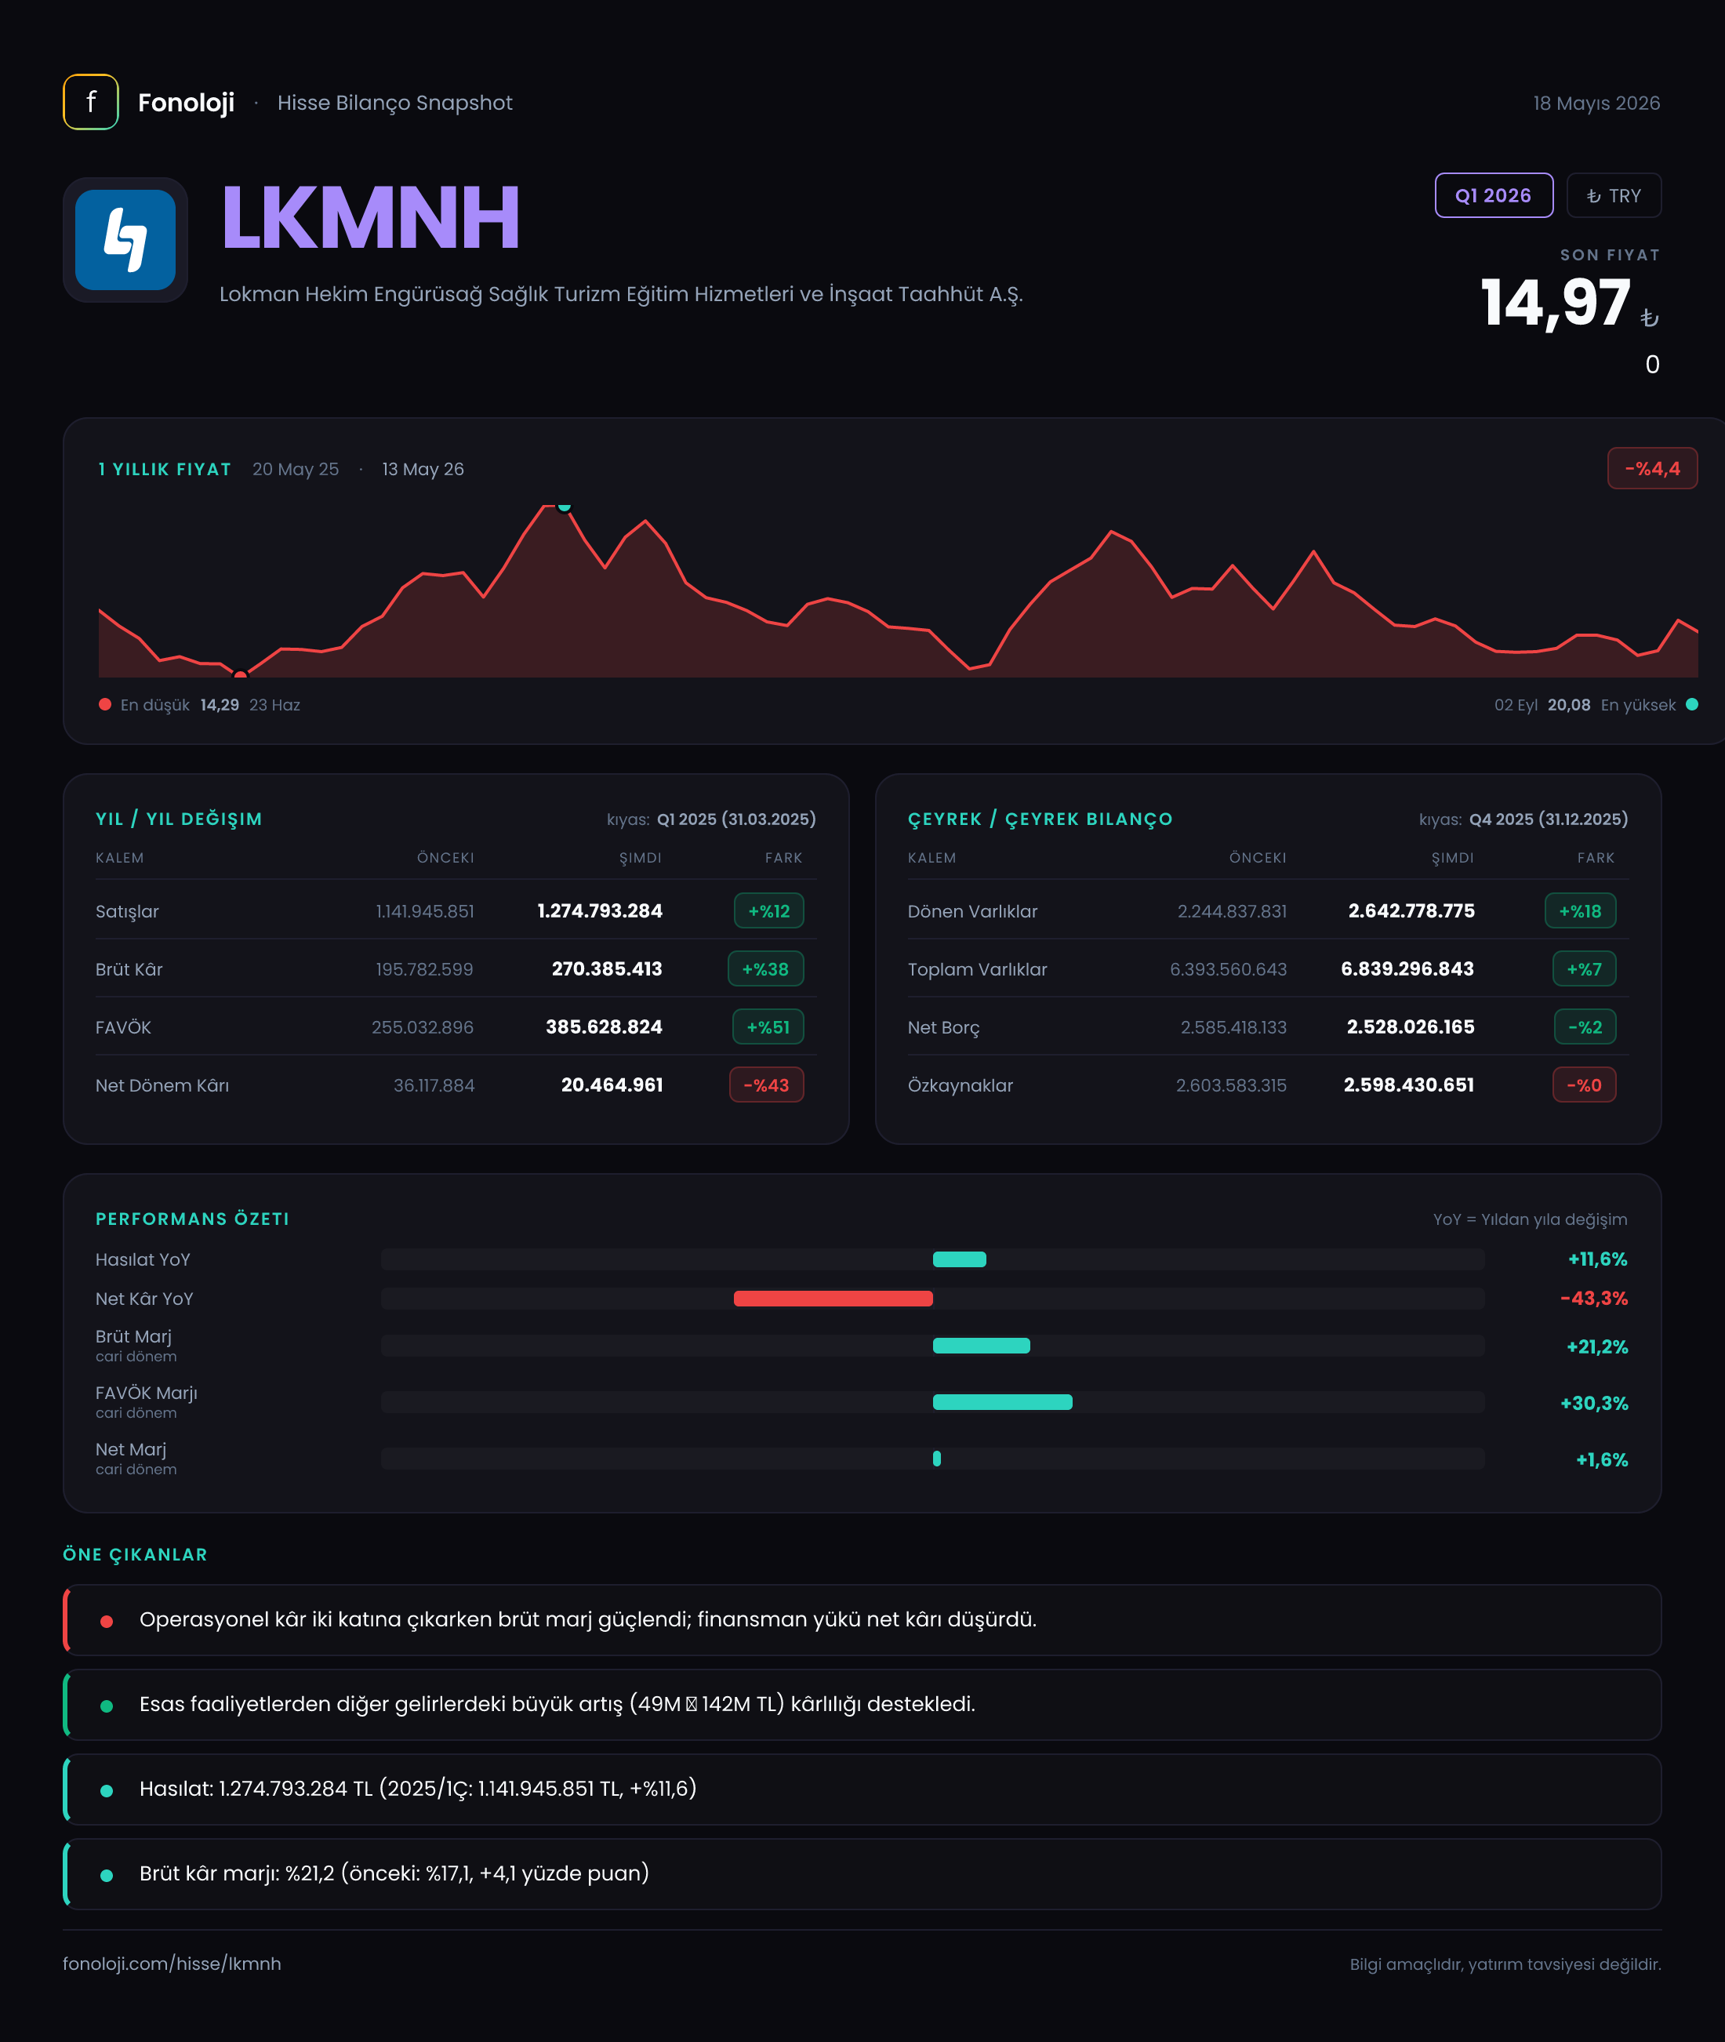Click the FAVÖK +%51 change badge
Viewport: 1725px width, 2042px height.
pyautogui.click(x=768, y=1026)
